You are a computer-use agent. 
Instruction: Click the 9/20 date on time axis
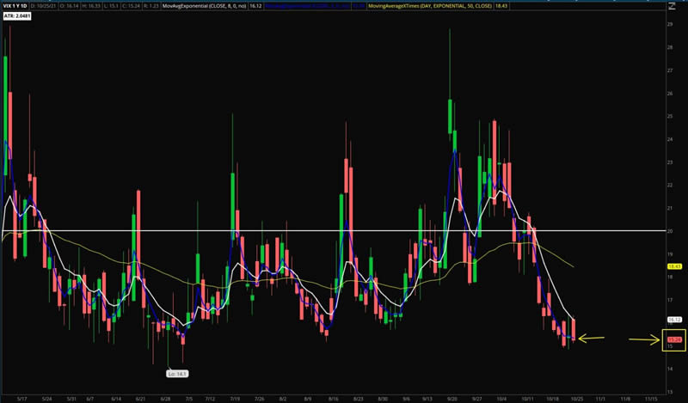click(x=452, y=399)
